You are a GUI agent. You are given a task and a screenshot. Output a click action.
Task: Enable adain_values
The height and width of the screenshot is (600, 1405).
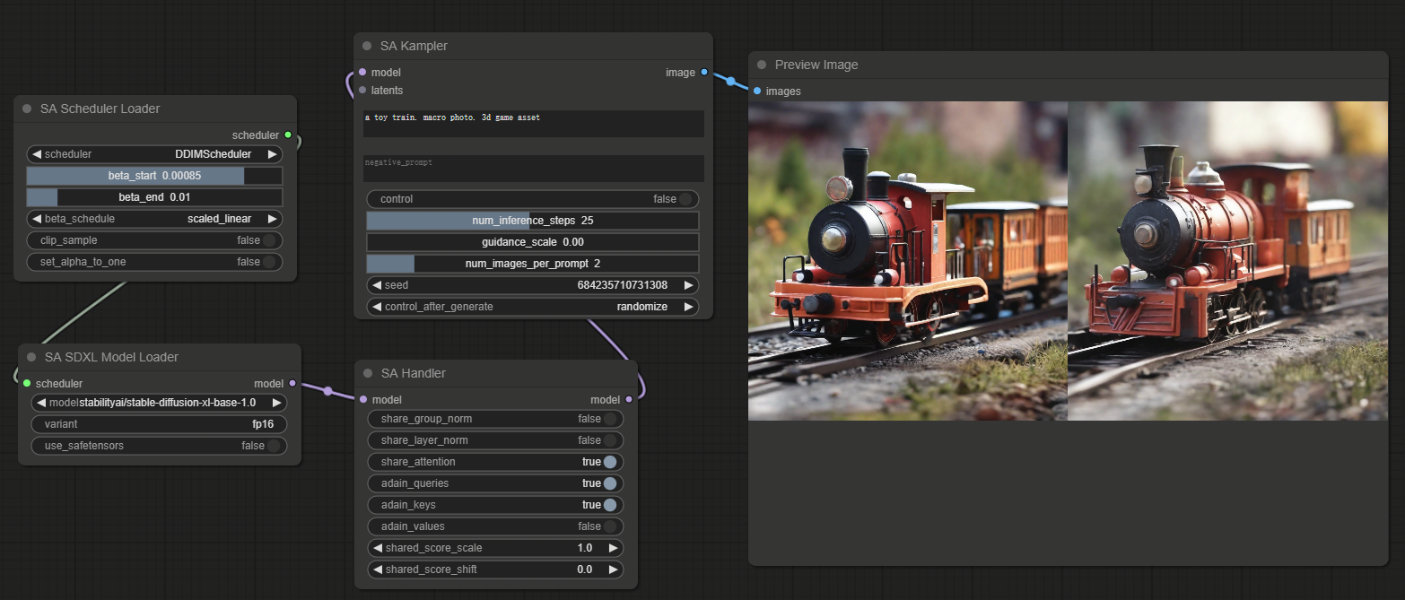point(495,526)
